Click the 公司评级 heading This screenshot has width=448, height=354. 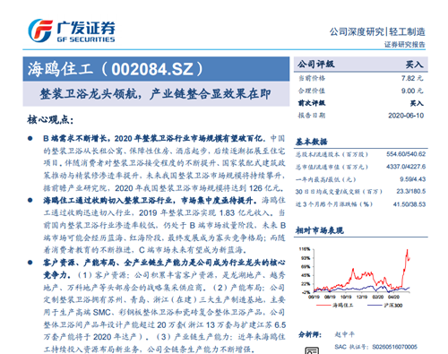point(315,65)
